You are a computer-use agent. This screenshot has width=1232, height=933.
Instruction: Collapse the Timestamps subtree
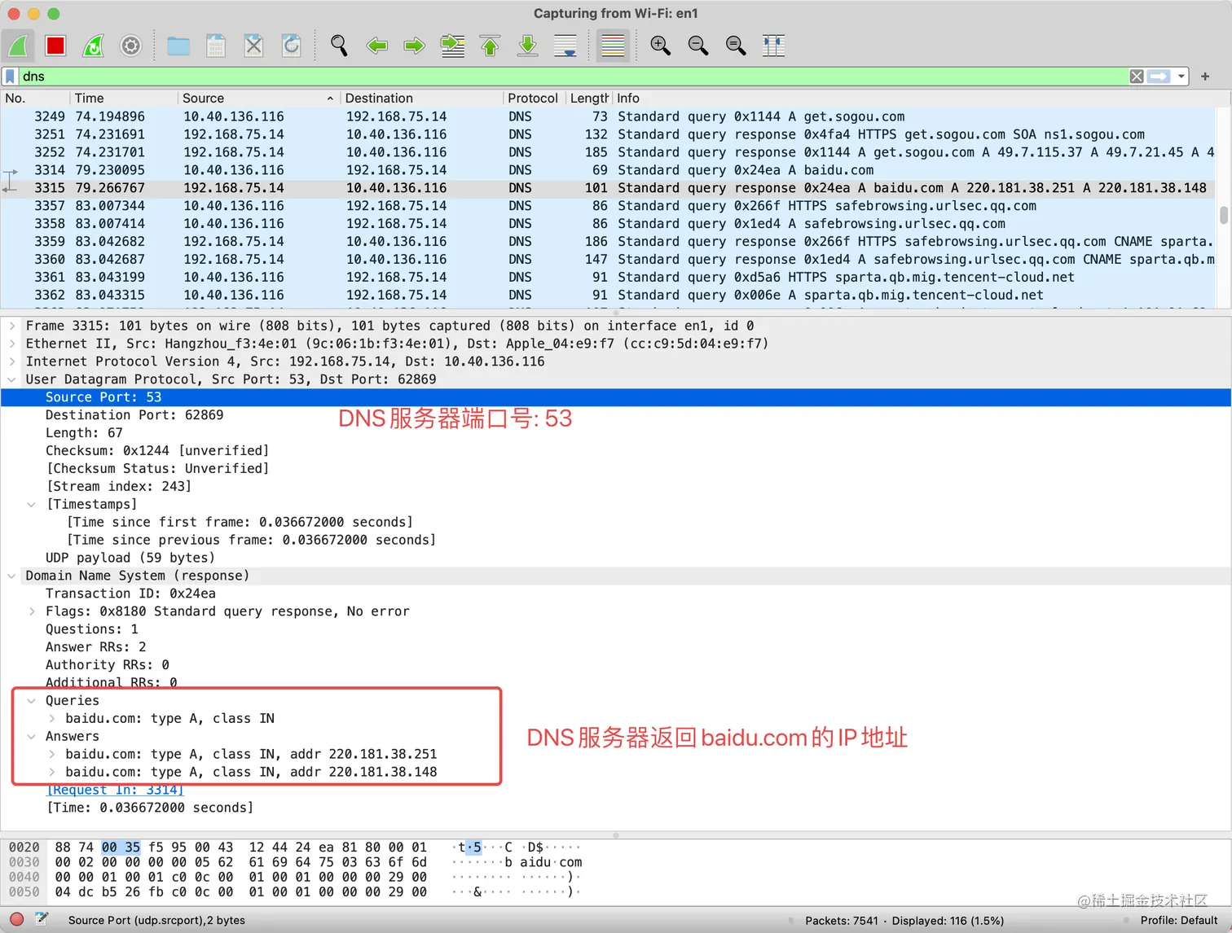pos(31,505)
